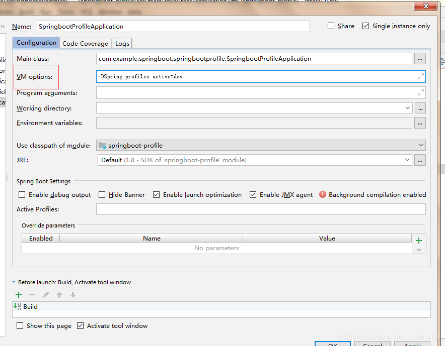
Task: Click the Environment variables field
Action: coord(254,123)
